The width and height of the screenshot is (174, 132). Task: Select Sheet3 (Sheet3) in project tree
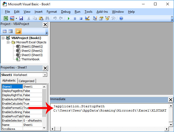pyautogui.click(x=32, y=55)
